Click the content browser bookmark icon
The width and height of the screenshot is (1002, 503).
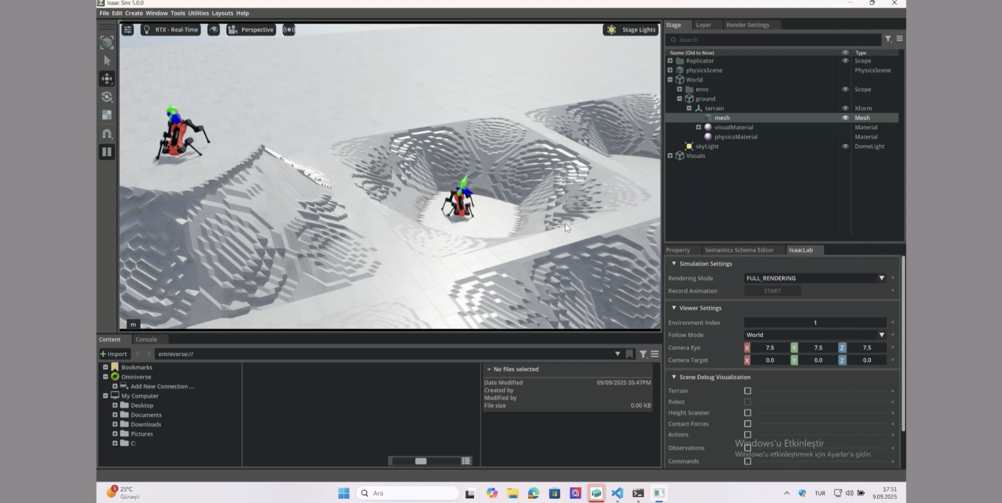pyautogui.click(x=629, y=354)
